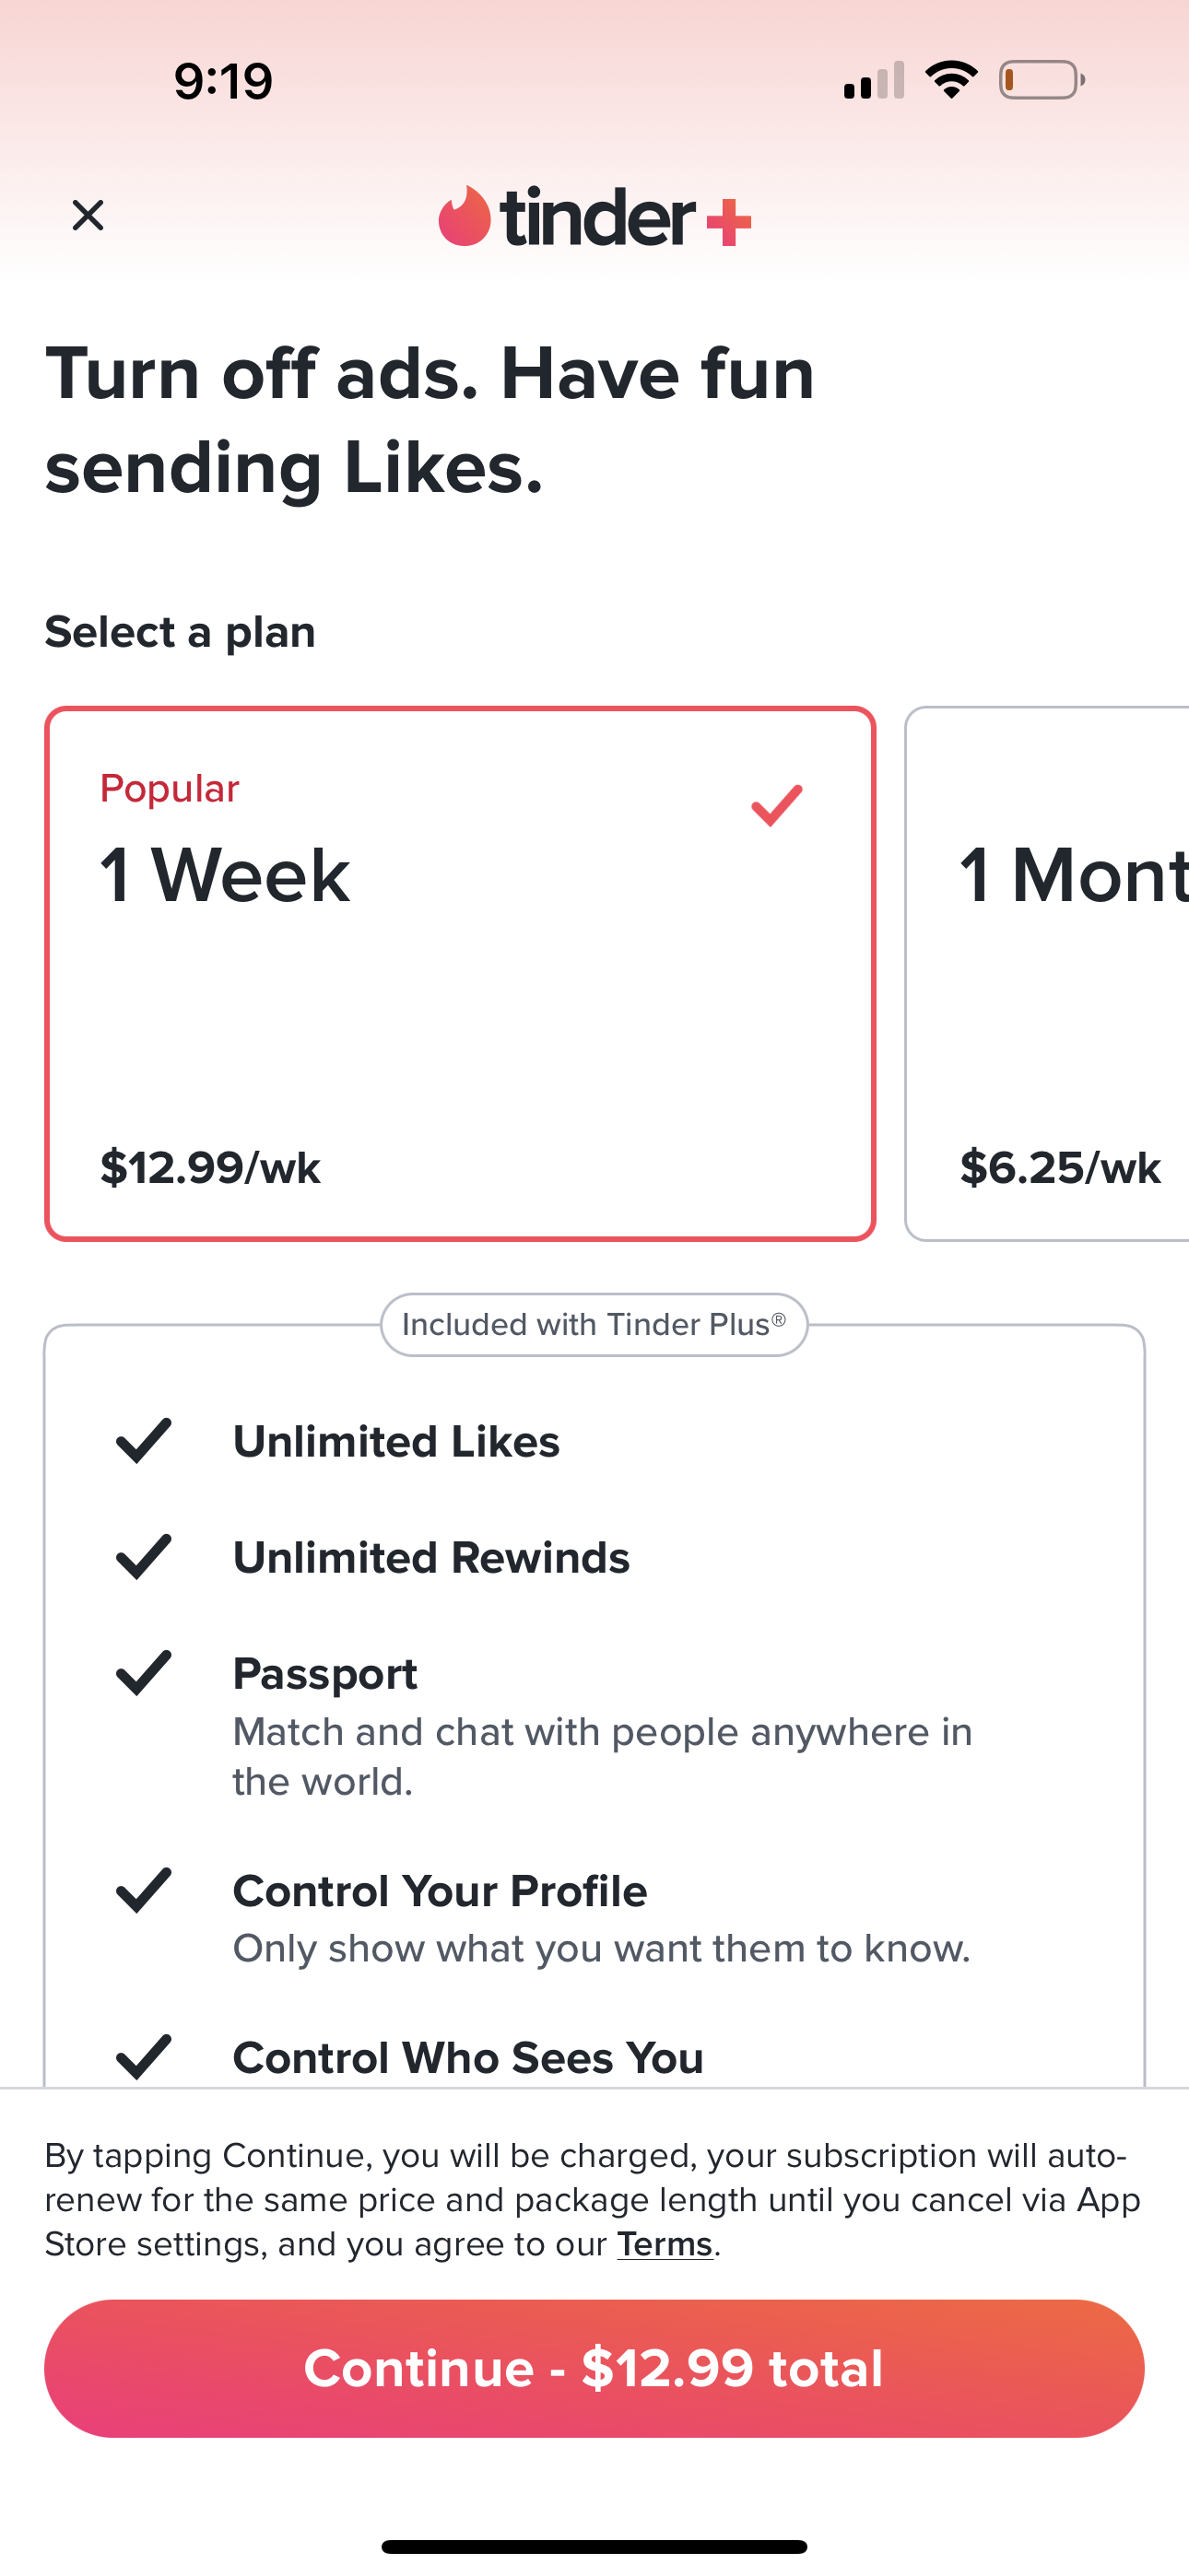Select the 1 Week plan card
The height and width of the screenshot is (2576, 1189).
tap(459, 974)
